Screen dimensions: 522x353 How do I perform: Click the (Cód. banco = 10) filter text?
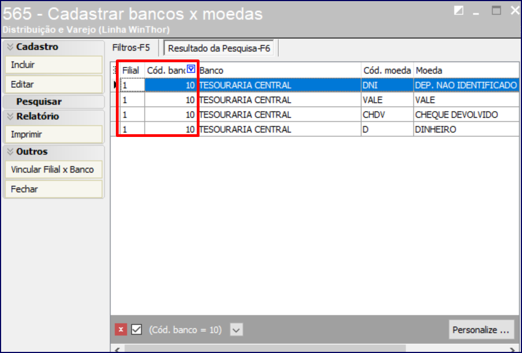[x=185, y=330]
